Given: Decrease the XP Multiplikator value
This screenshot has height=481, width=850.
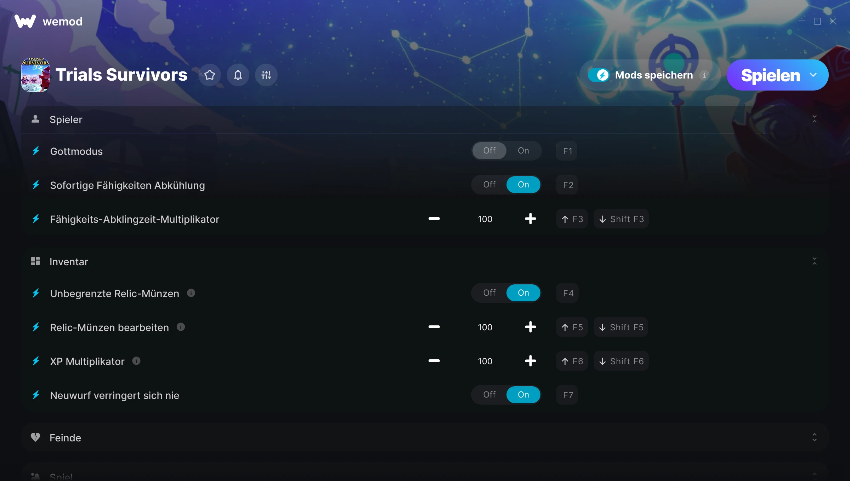Looking at the screenshot, I should point(434,361).
